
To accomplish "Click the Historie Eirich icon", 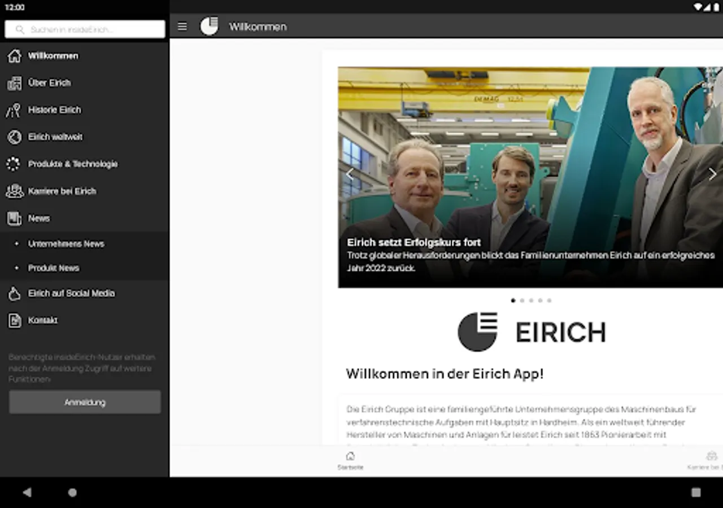I will (x=14, y=110).
